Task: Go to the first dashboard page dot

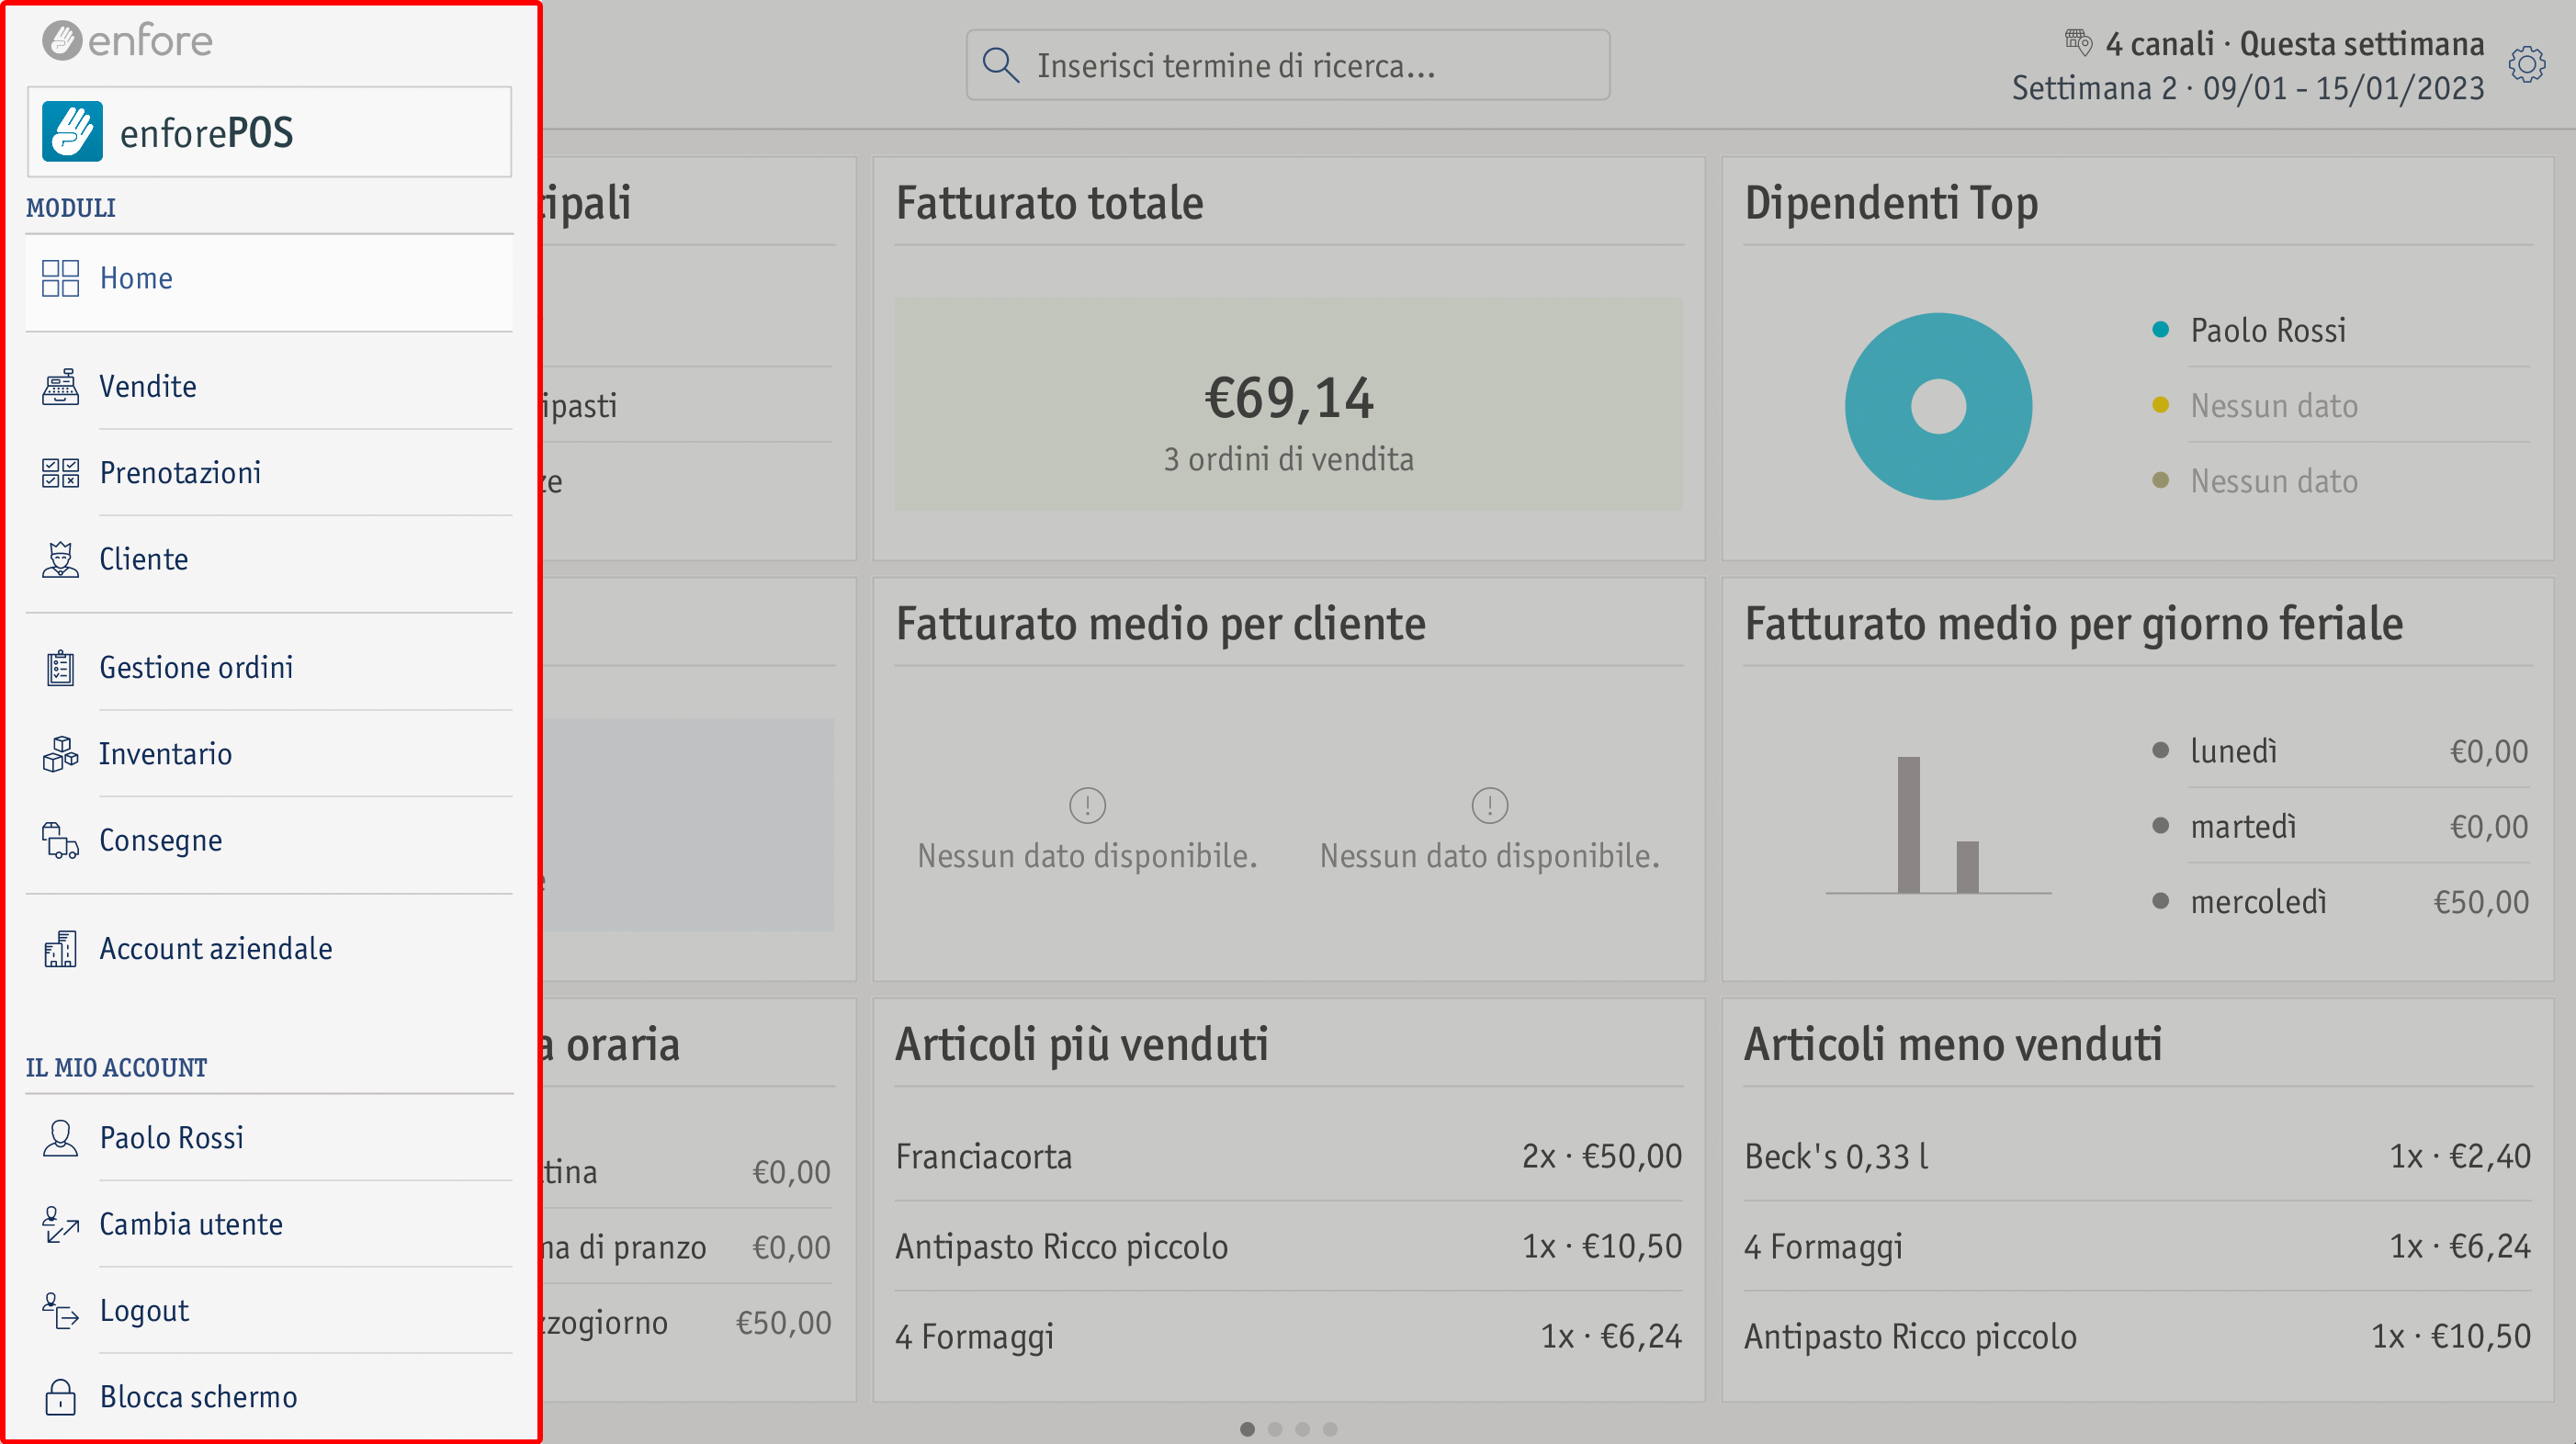Action: pos(1247,1429)
